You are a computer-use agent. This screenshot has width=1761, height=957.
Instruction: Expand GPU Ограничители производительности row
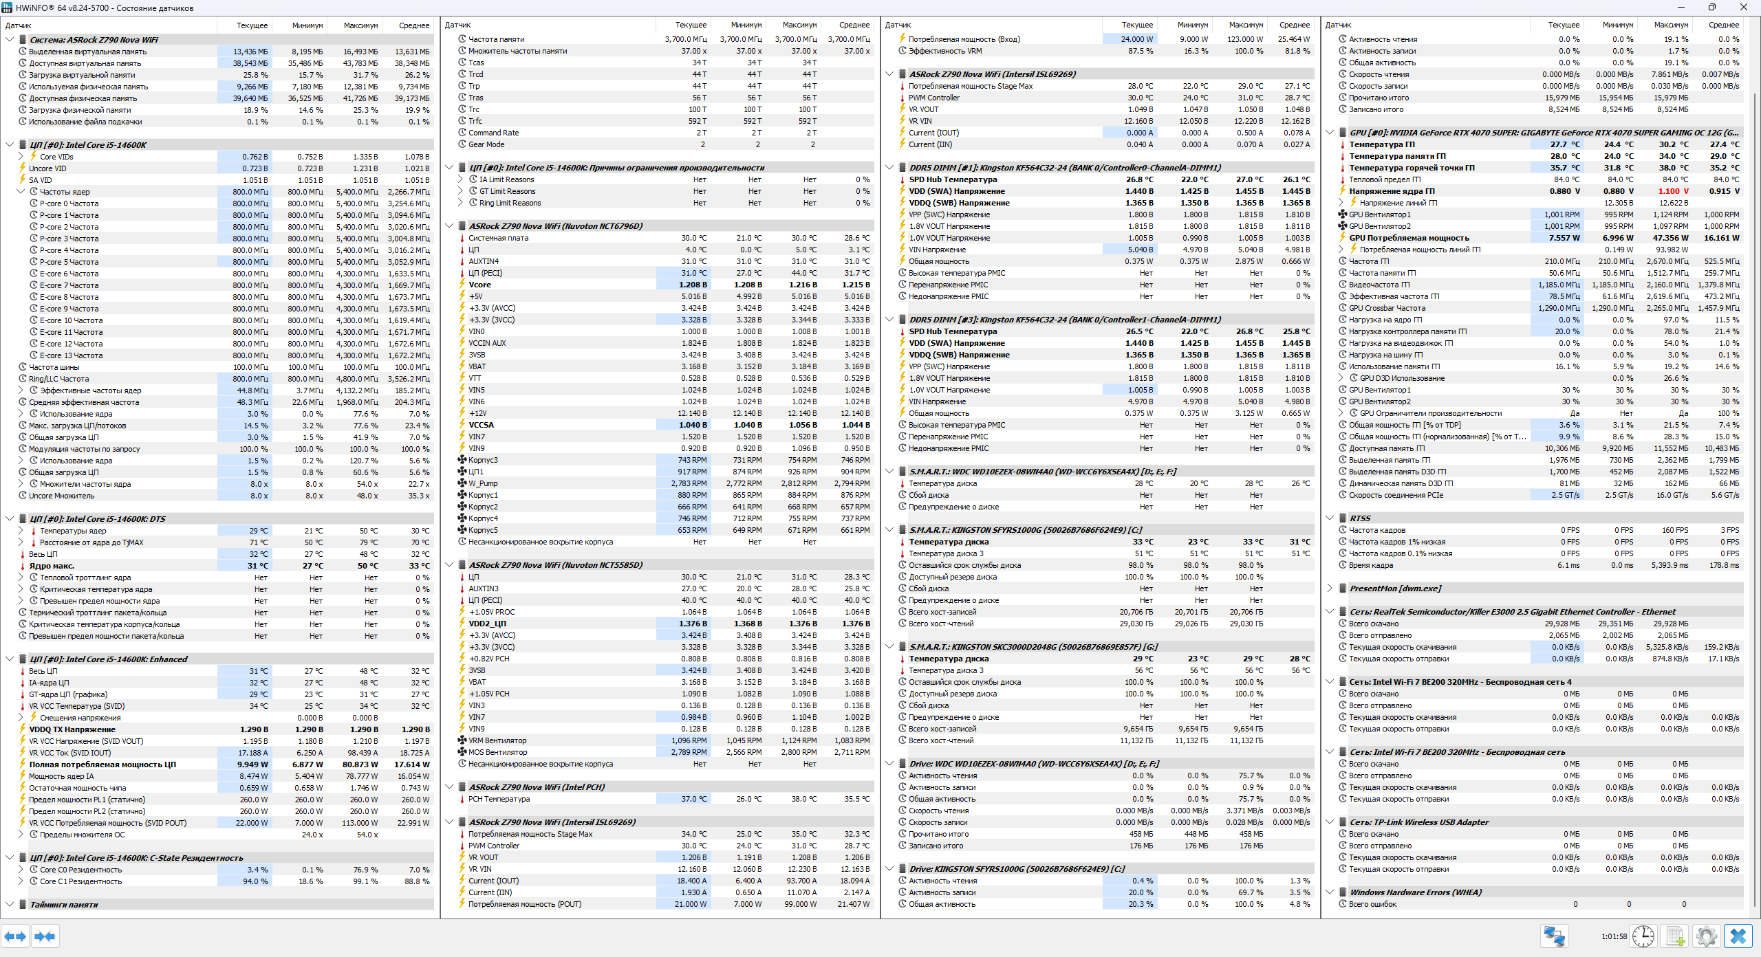(1341, 413)
